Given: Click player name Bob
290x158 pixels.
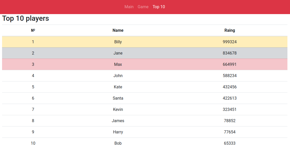Looking at the screenshot, I should pos(118,143).
